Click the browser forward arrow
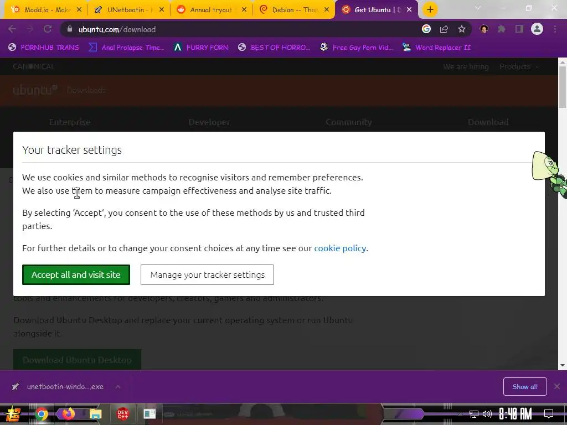The height and width of the screenshot is (425, 567). coord(30,29)
